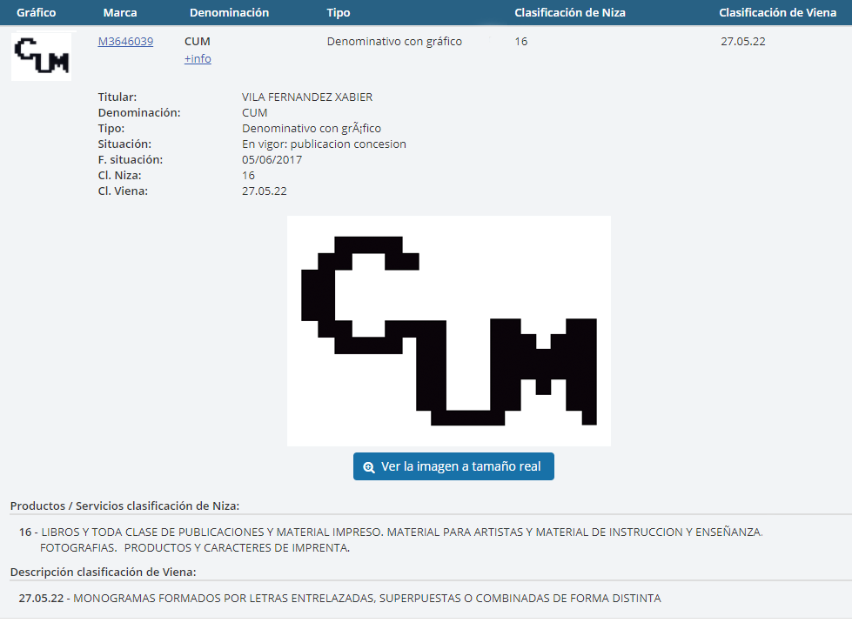Click the Tipo column header

coord(339,12)
